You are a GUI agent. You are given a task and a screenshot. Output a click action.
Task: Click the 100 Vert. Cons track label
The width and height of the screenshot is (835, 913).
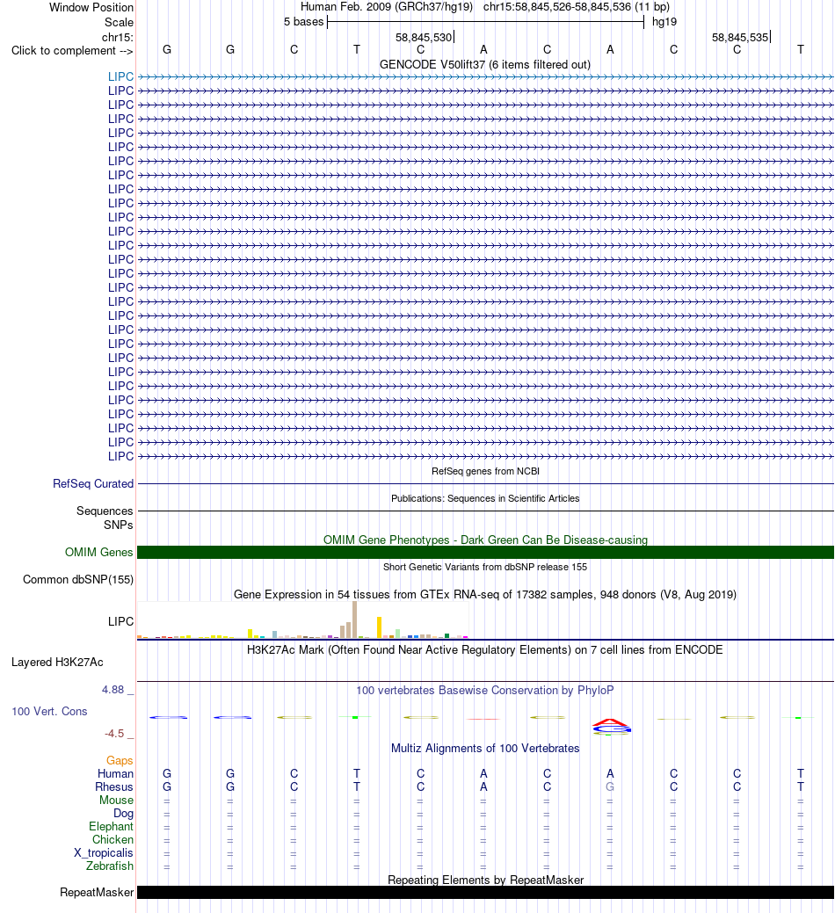(49, 712)
